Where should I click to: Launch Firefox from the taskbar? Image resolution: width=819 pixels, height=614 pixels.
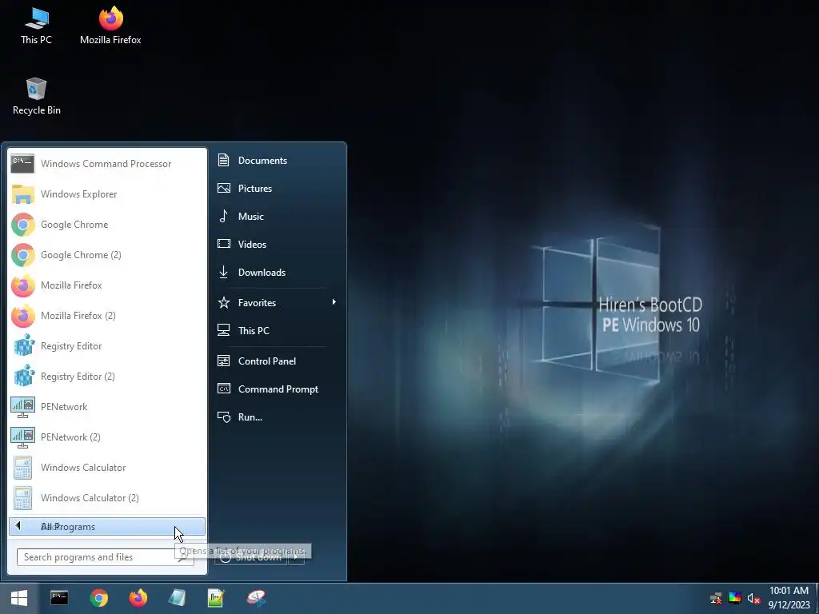click(138, 598)
